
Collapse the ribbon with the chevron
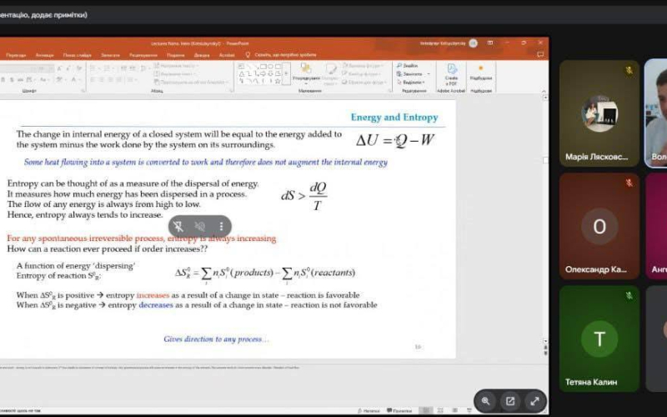click(x=544, y=91)
